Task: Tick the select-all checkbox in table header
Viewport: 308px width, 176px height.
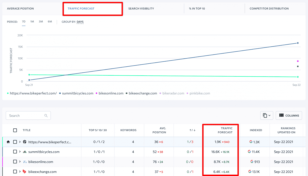Action: [x=15, y=130]
